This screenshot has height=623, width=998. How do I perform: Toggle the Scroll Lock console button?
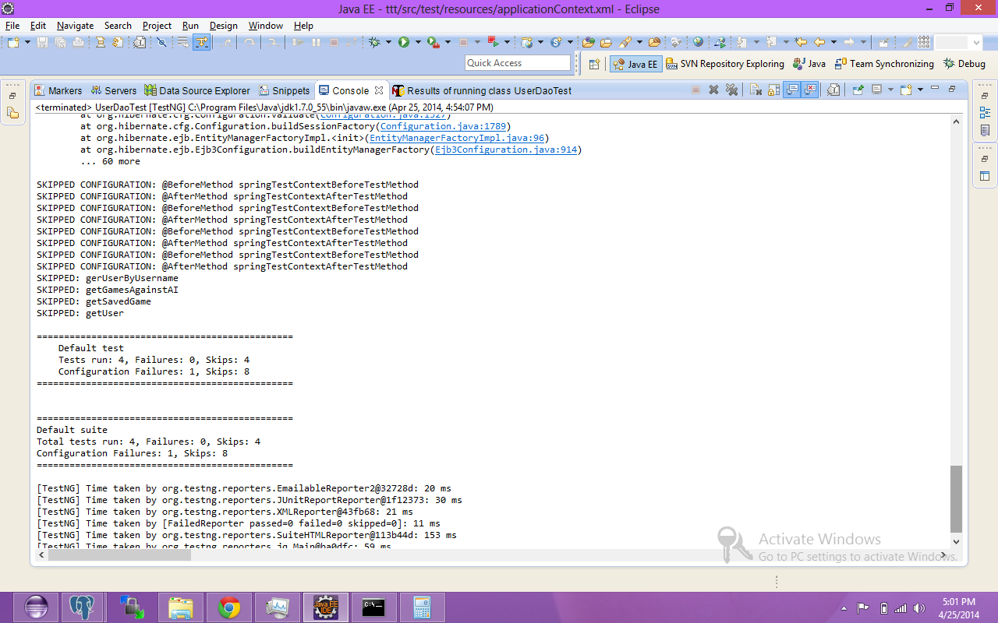click(775, 90)
